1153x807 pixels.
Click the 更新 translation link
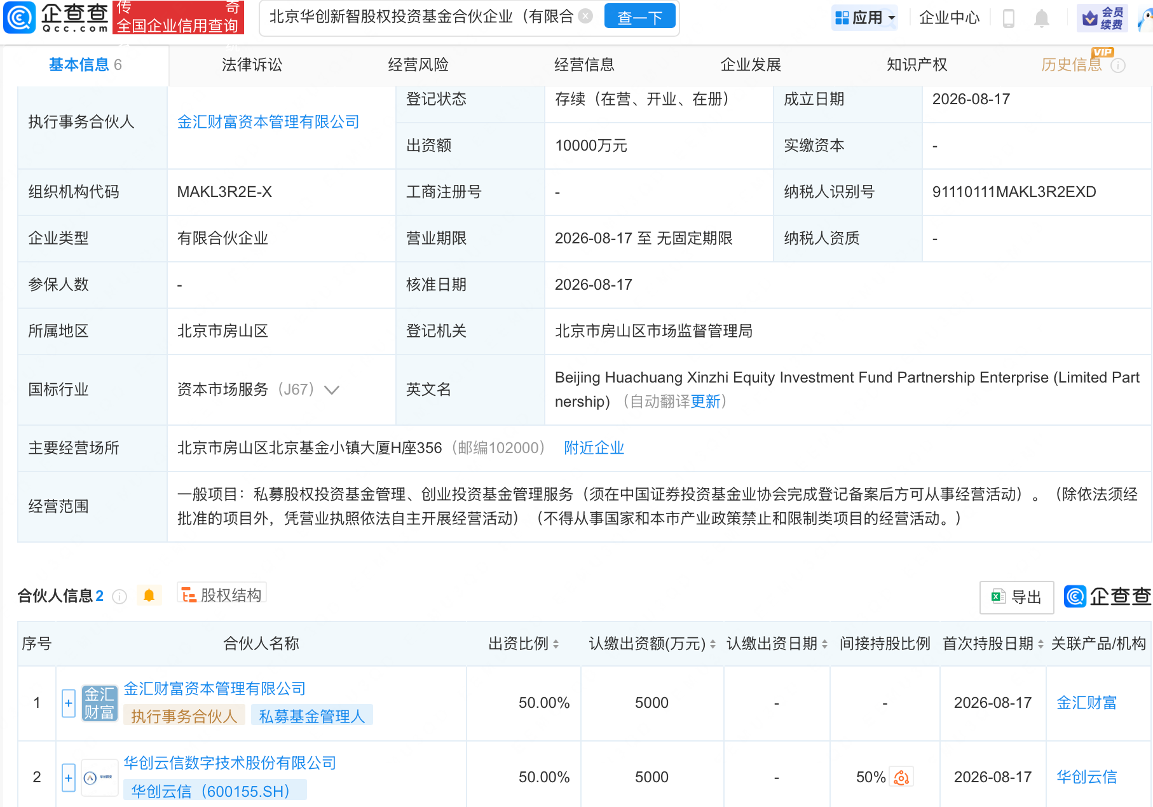point(706,402)
